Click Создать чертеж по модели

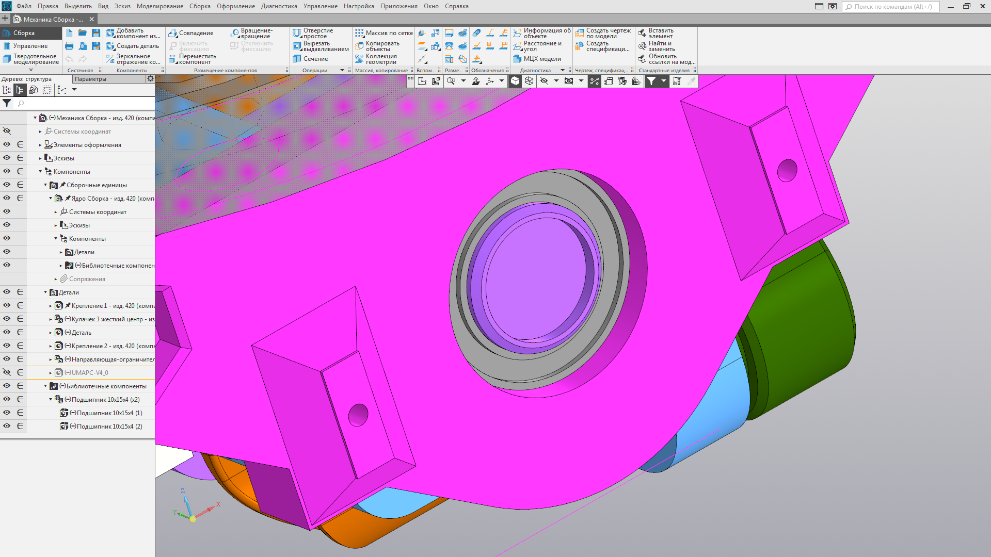point(603,33)
